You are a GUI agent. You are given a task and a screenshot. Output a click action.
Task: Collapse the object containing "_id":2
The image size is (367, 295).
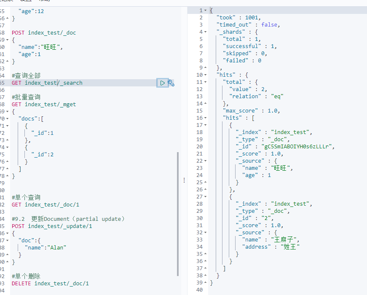coord(7,147)
